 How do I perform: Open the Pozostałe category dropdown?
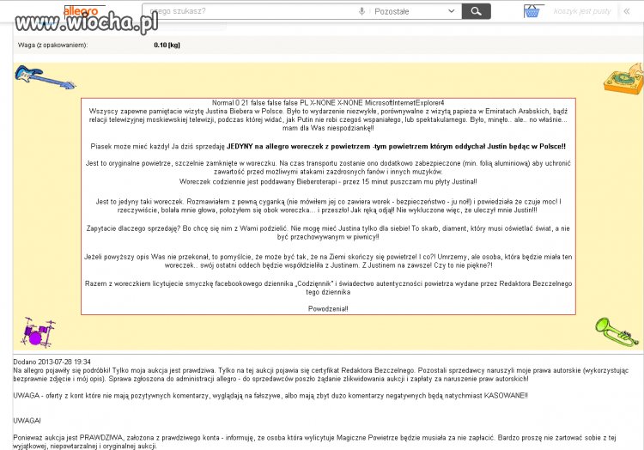coord(415,11)
